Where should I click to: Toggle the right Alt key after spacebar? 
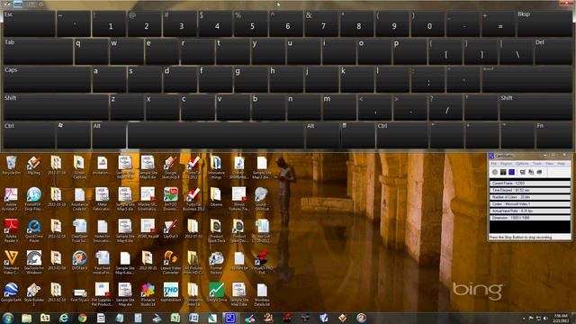point(322,135)
